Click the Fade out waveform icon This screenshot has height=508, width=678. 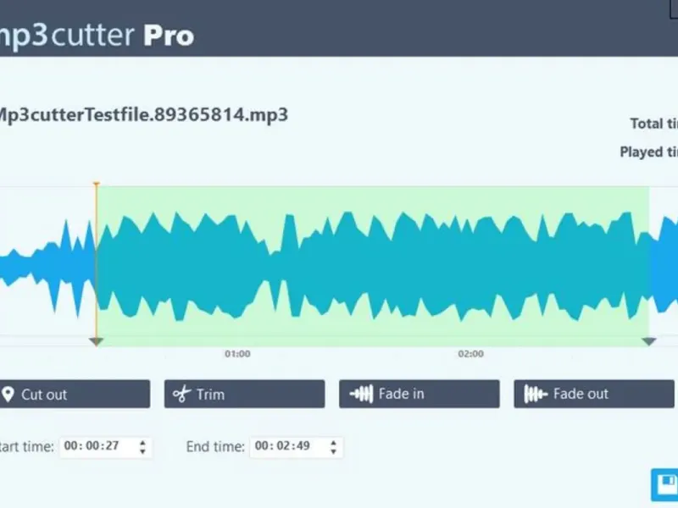point(536,394)
